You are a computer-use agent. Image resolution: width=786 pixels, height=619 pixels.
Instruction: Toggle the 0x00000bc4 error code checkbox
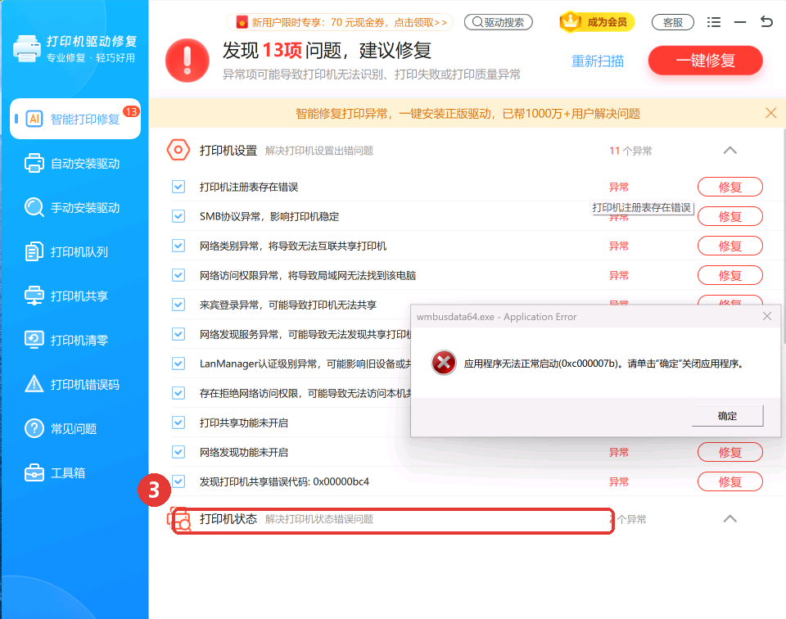(x=178, y=481)
